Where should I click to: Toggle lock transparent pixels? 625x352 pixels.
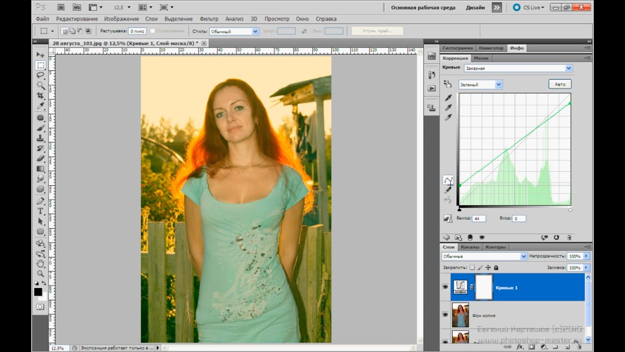472,268
